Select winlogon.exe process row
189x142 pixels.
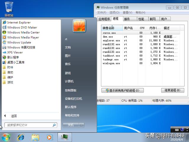(141, 63)
